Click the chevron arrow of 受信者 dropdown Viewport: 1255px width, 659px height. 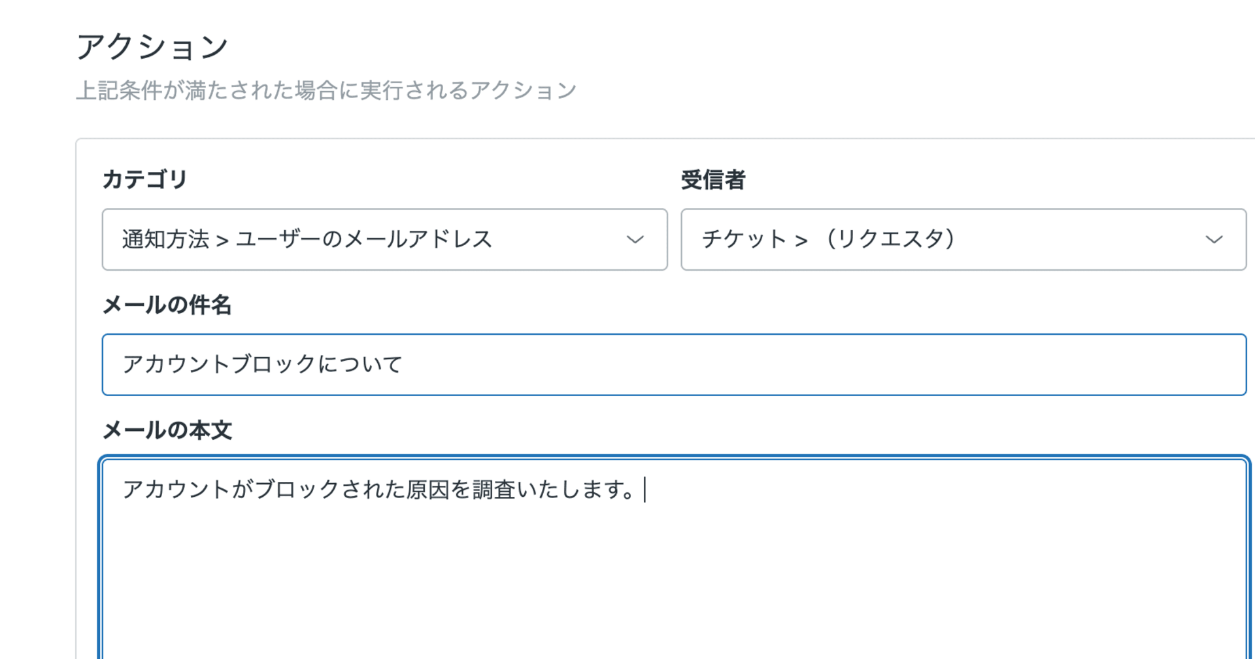pos(1214,240)
